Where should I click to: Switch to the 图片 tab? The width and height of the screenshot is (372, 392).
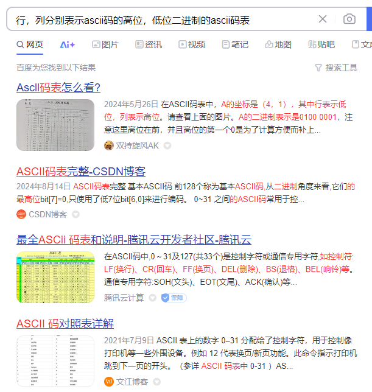[x=105, y=44]
